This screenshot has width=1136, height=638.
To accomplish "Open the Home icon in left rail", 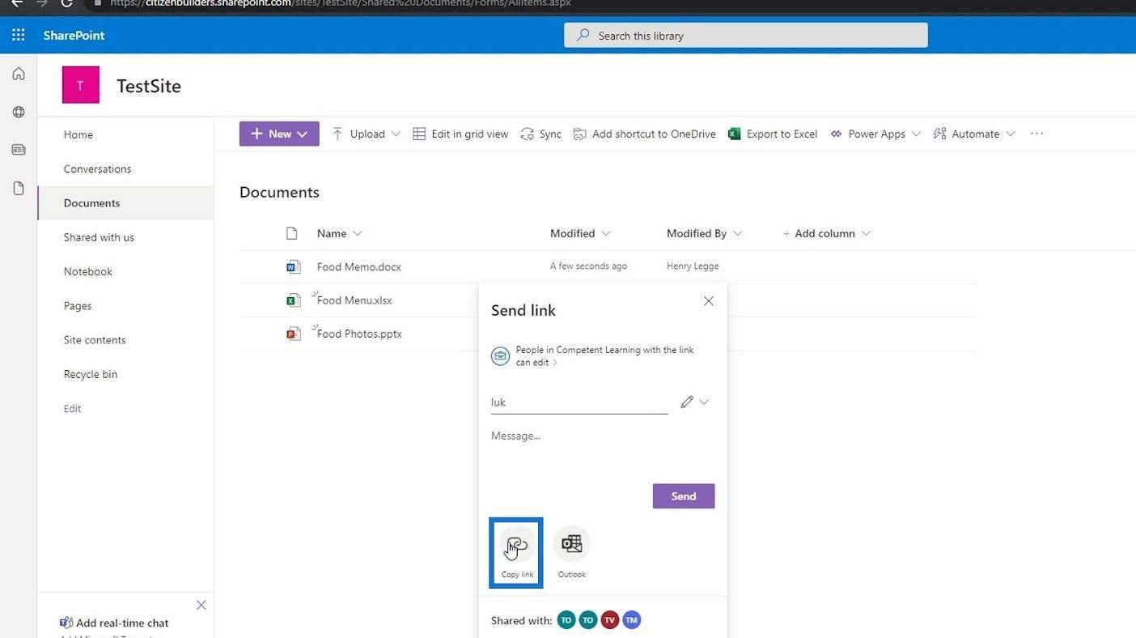I will tap(19, 74).
